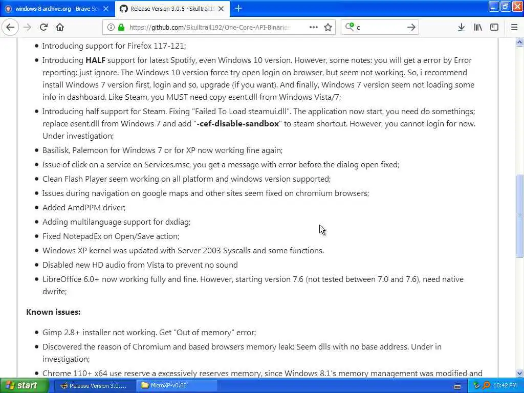Bookmark this page with the star
This screenshot has width=524, height=393.
328,27
